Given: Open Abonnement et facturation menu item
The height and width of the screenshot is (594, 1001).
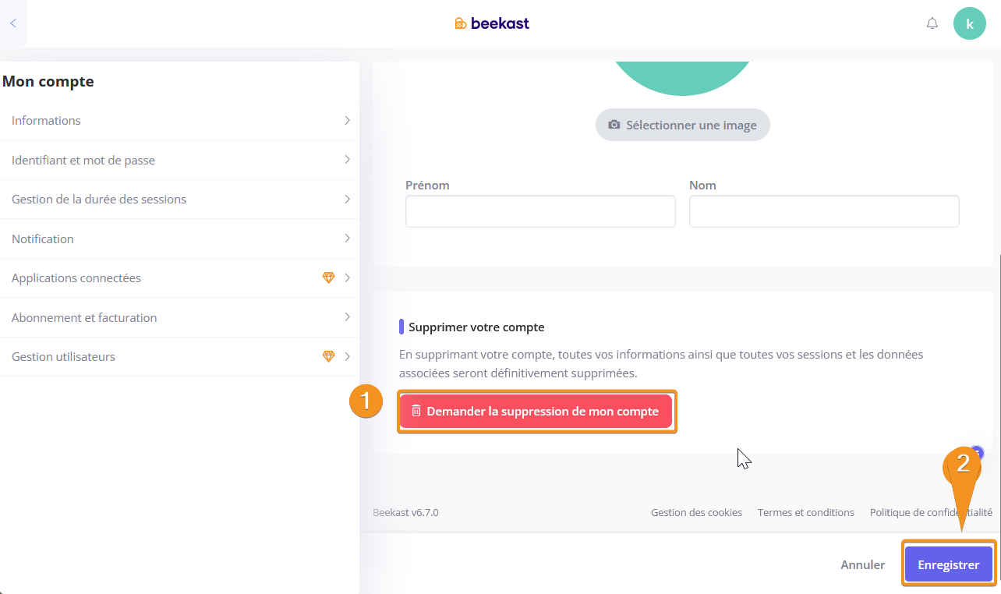Looking at the screenshot, I should [x=84, y=318].
